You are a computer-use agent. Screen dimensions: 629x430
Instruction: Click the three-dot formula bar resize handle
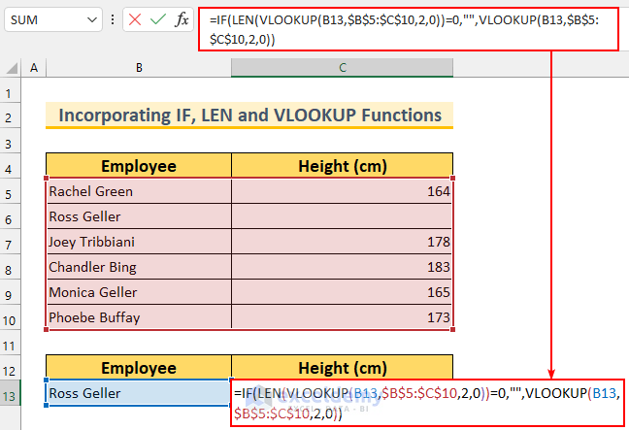113,19
